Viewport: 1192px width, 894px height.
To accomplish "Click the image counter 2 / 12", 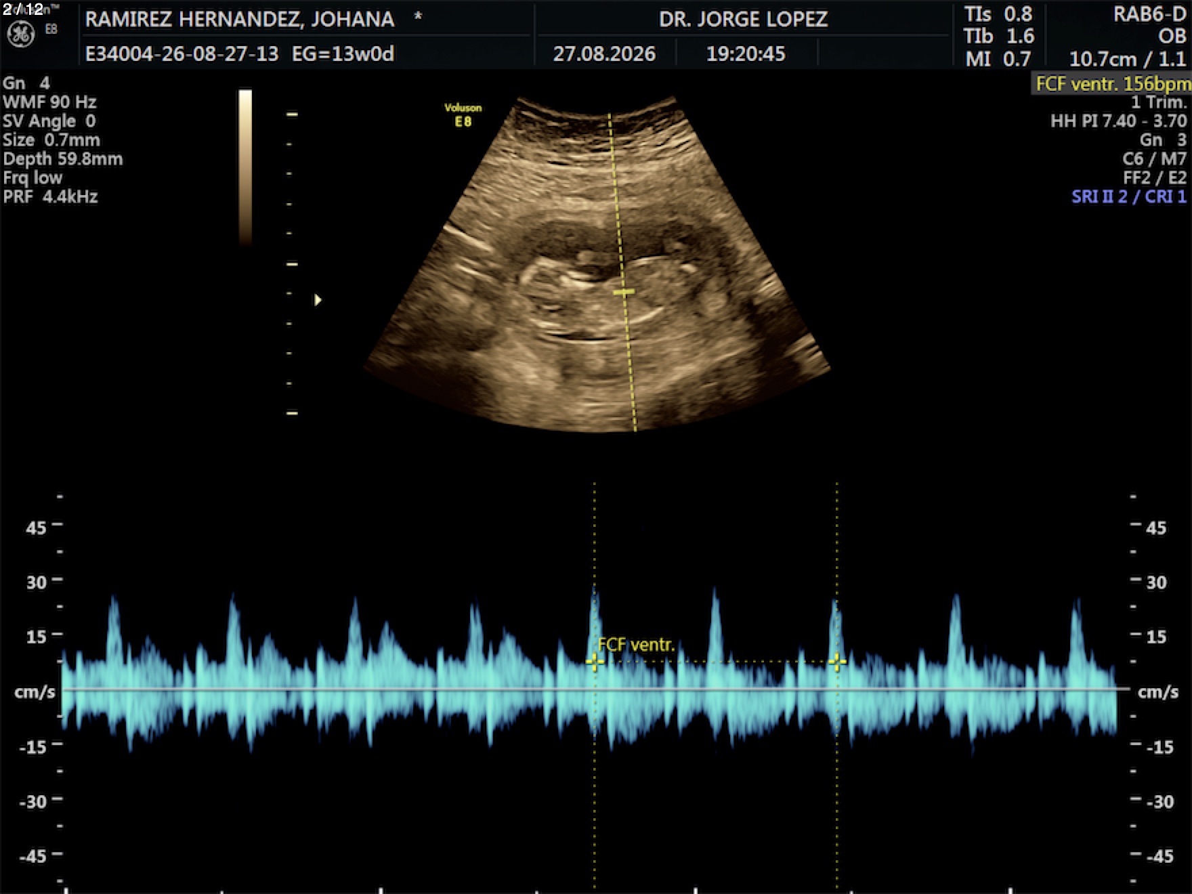I will tap(23, 9).
